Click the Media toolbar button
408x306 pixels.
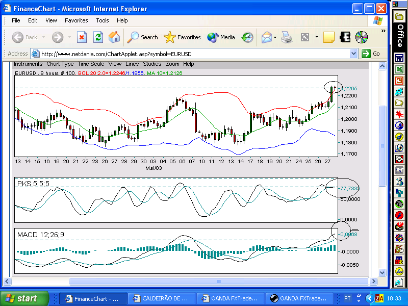pyautogui.click(x=221, y=37)
